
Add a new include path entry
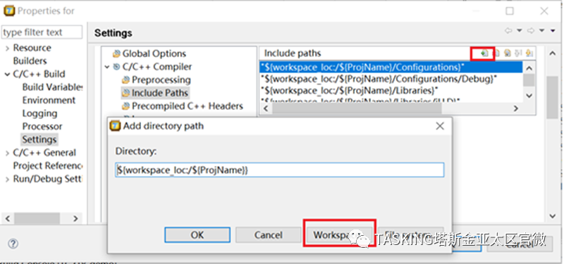click(484, 54)
